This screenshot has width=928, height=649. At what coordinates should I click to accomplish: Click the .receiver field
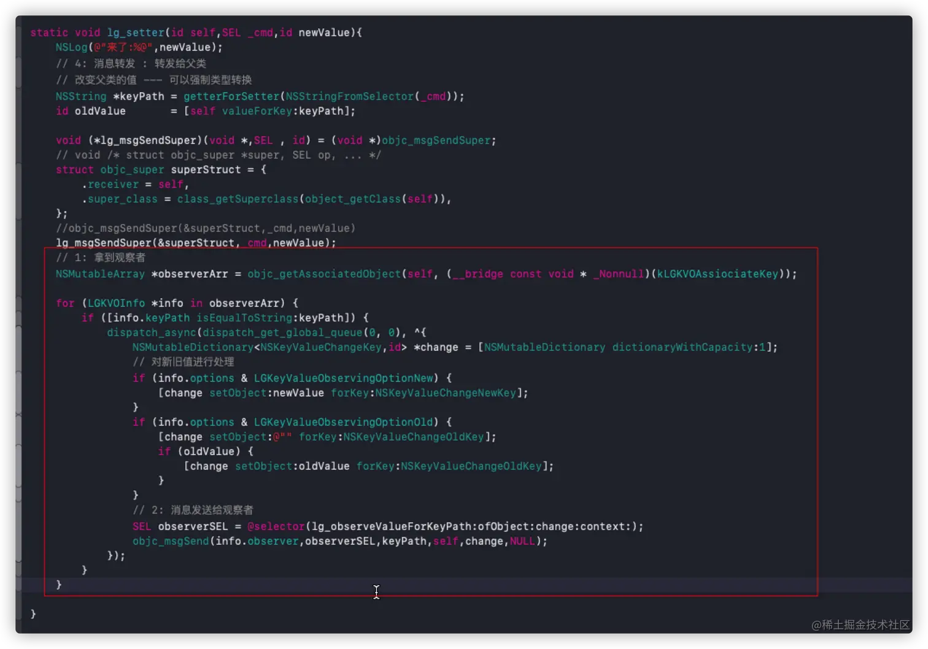click(x=110, y=185)
